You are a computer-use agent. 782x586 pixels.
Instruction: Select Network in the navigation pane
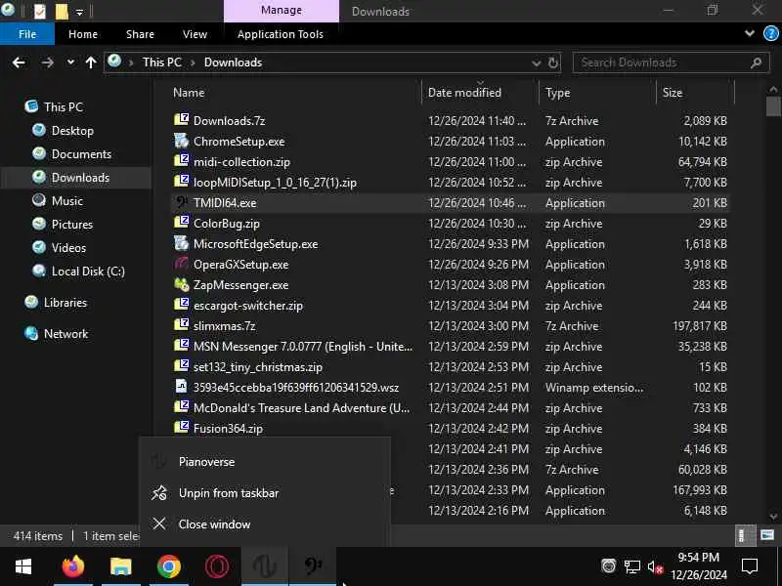coord(65,334)
